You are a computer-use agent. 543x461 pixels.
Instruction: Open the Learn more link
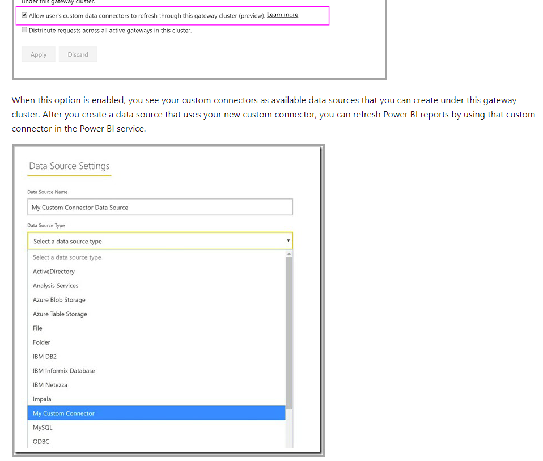(x=282, y=15)
